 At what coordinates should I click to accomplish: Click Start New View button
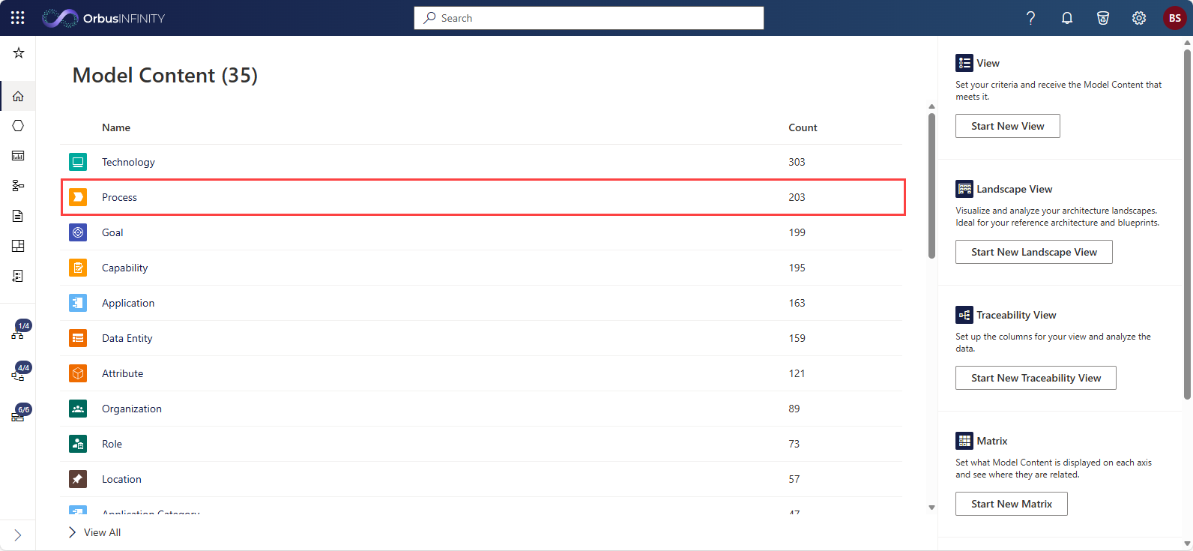1008,126
